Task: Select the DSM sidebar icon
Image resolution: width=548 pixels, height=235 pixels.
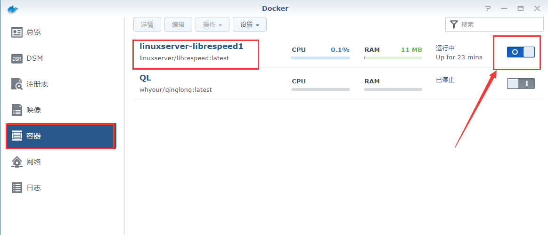Action: [x=17, y=58]
